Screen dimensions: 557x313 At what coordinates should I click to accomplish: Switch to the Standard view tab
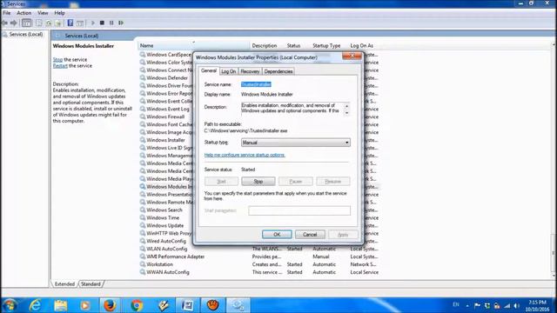tap(91, 284)
